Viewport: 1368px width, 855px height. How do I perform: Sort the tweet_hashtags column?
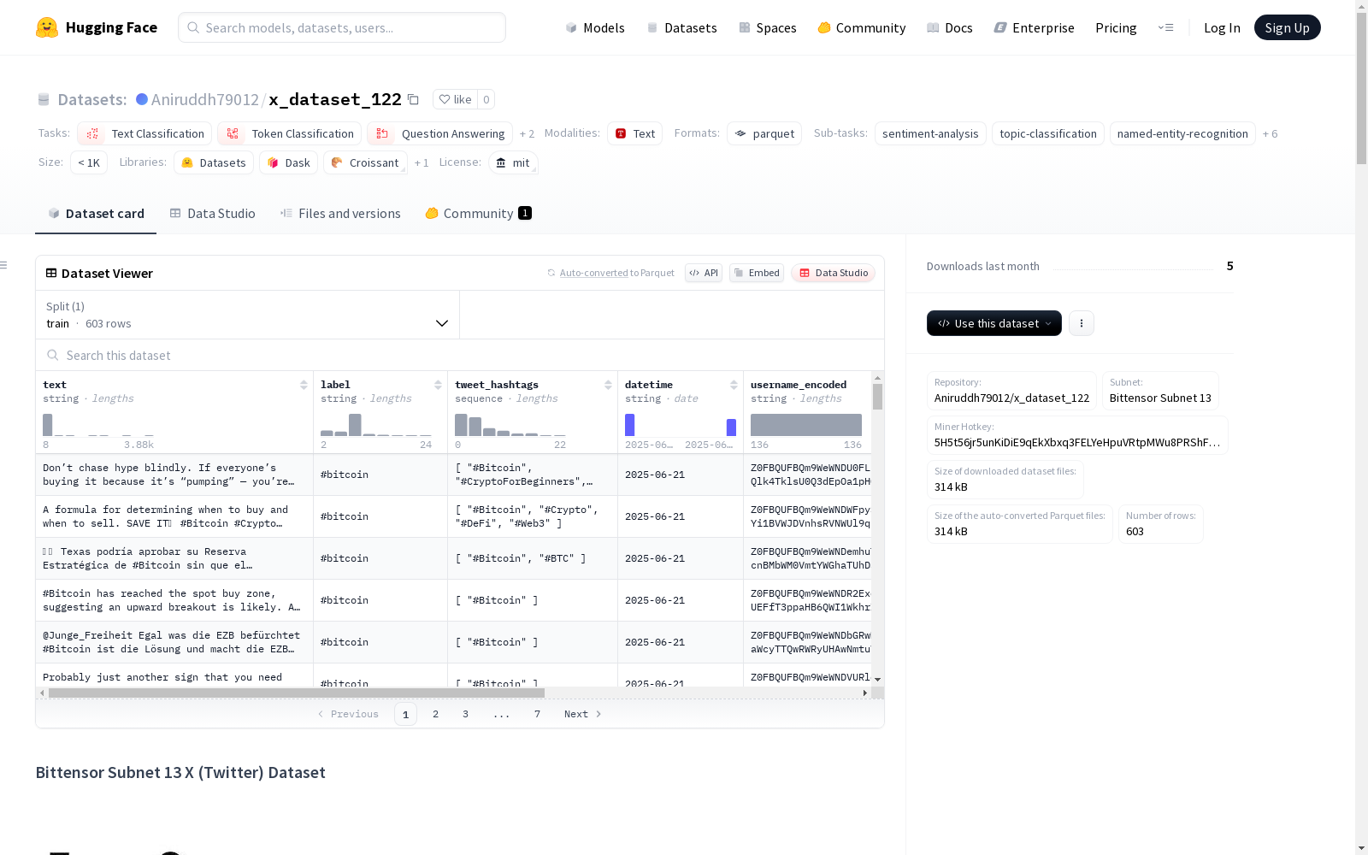(608, 385)
